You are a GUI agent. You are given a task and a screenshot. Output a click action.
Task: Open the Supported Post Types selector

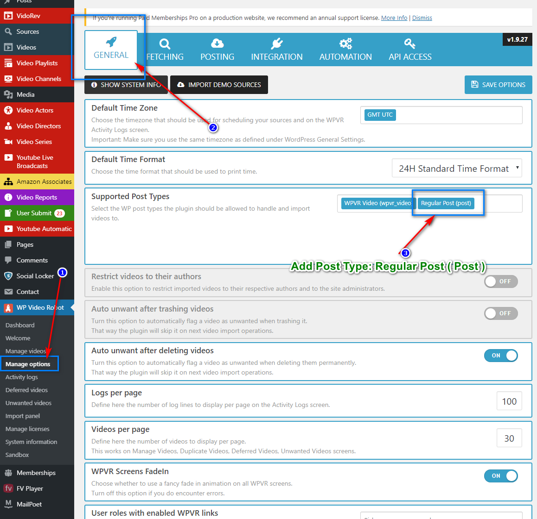coord(502,203)
